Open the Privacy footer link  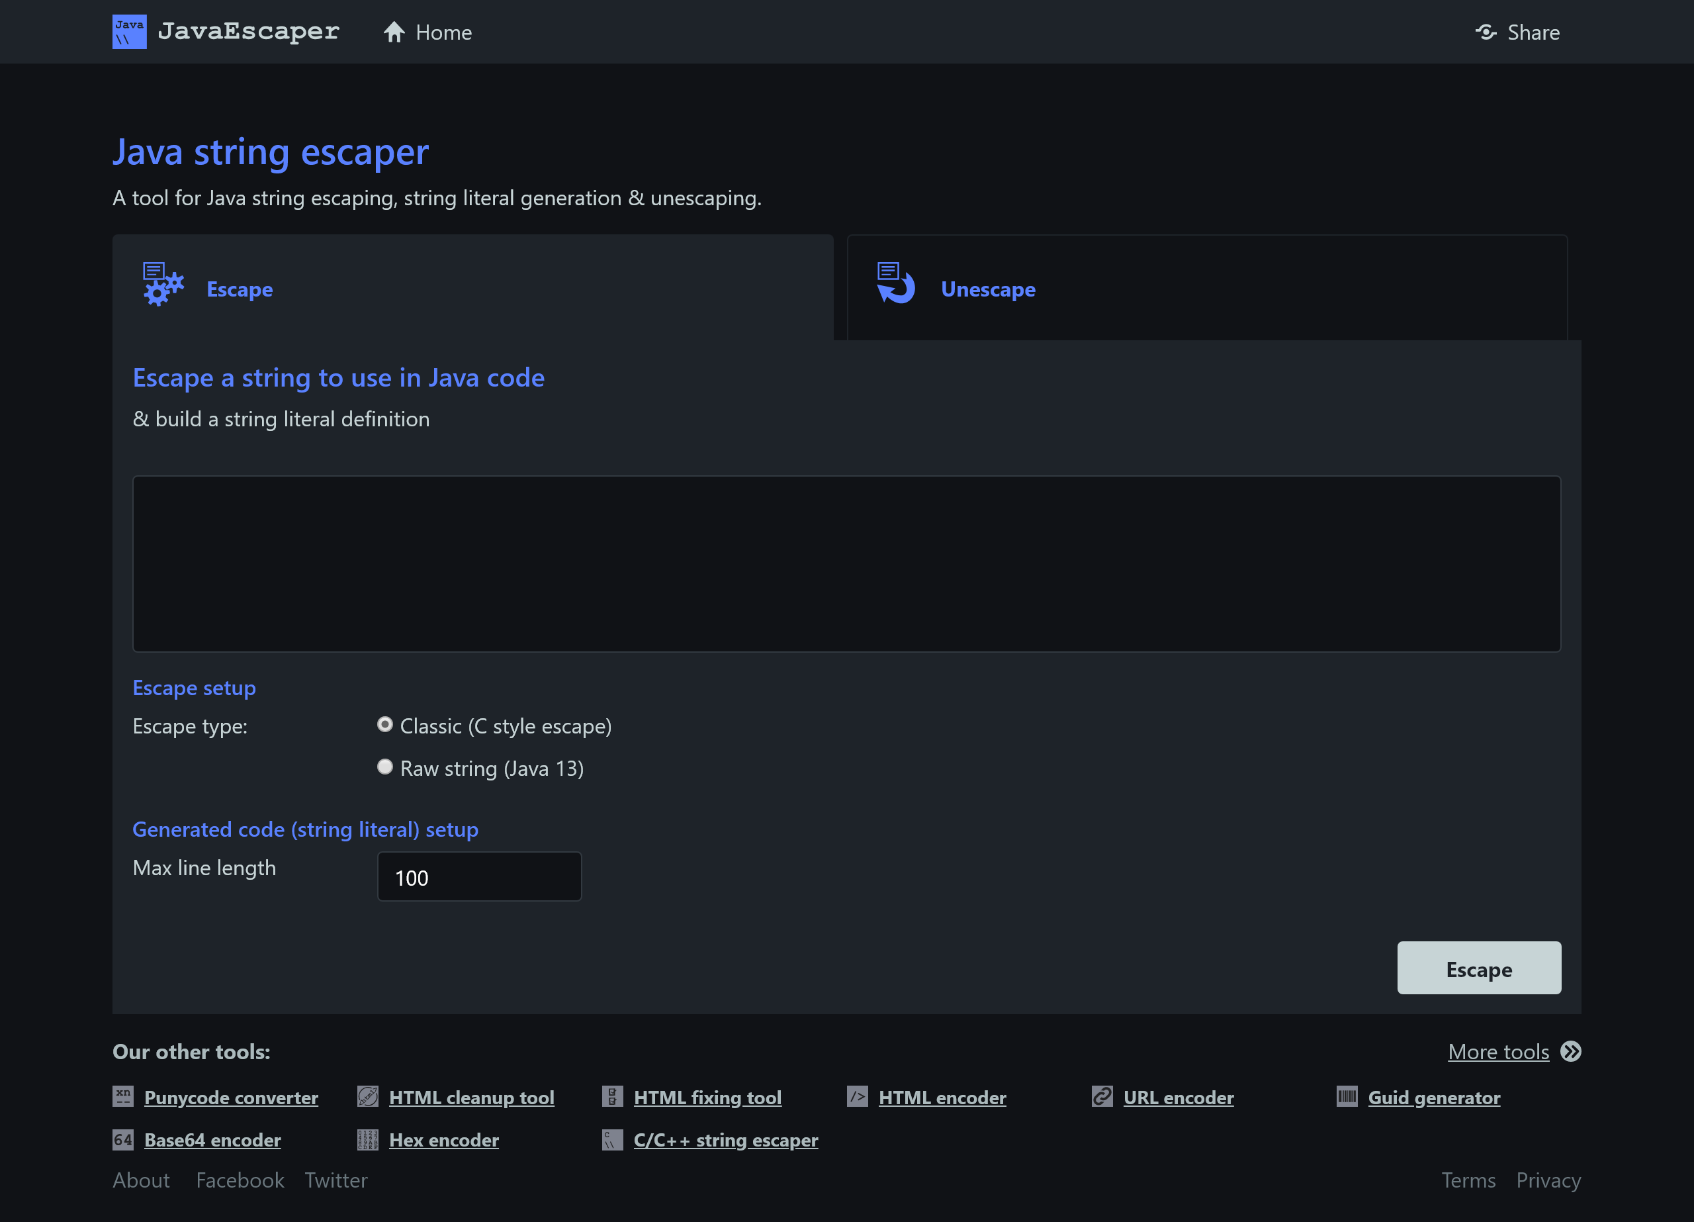[1548, 1180]
